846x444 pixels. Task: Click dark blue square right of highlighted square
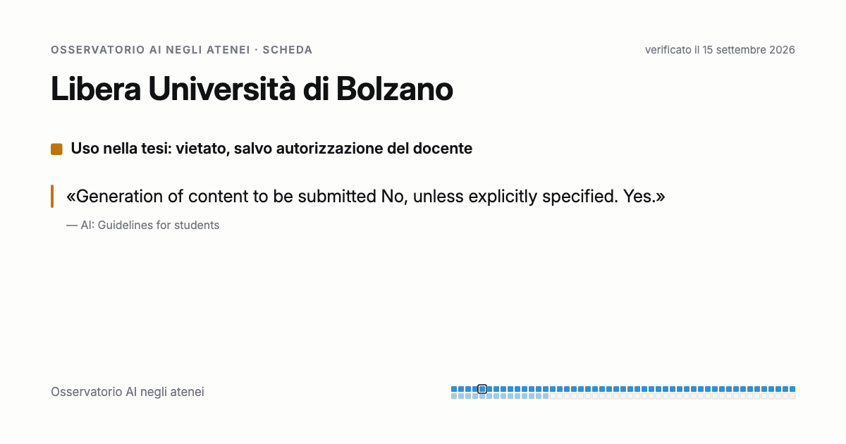click(x=489, y=389)
